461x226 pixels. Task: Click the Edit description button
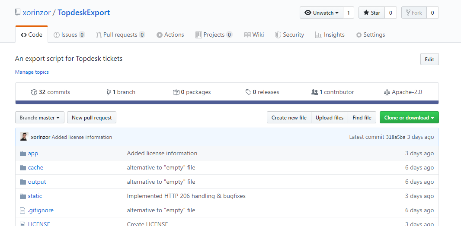[x=429, y=59]
